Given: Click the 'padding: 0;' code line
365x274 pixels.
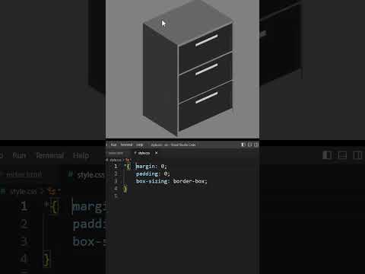Looking at the screenshot, I should [x=153, y=174].
